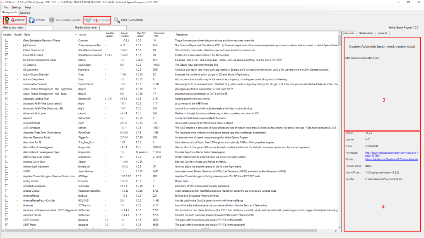
Task: Tick the install checkbox for A7 Corsair 2
Action: 7,65
